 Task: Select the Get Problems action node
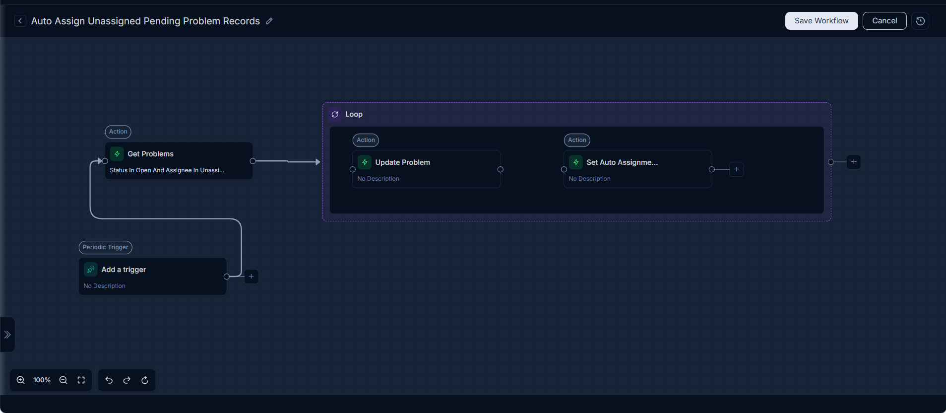179,161
